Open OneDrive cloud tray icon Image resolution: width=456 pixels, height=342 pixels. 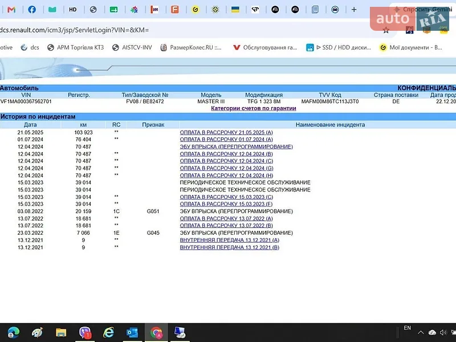click(x=432, y=332)
